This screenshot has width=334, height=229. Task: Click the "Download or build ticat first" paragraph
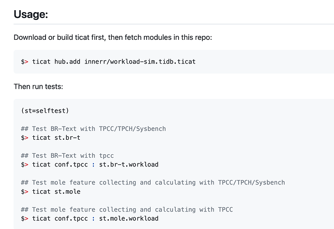click(x=113, y=37)
